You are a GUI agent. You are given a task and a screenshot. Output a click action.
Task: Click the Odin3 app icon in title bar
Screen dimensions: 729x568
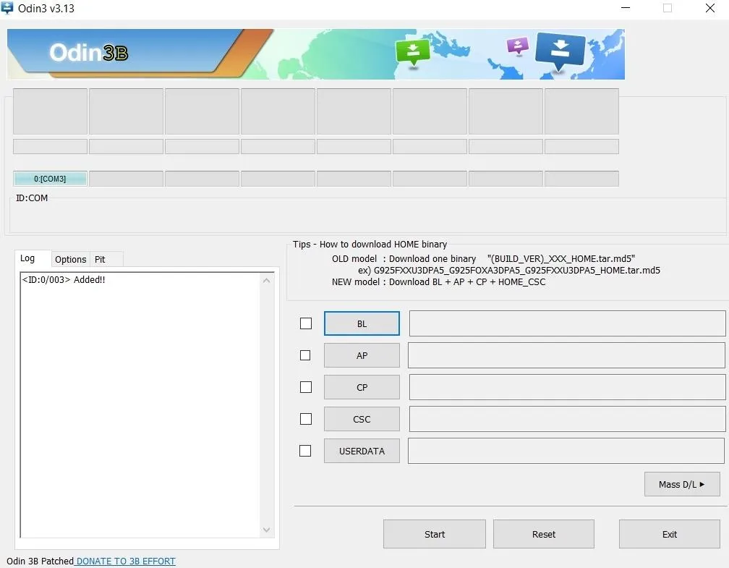click(x=7, y=8)
